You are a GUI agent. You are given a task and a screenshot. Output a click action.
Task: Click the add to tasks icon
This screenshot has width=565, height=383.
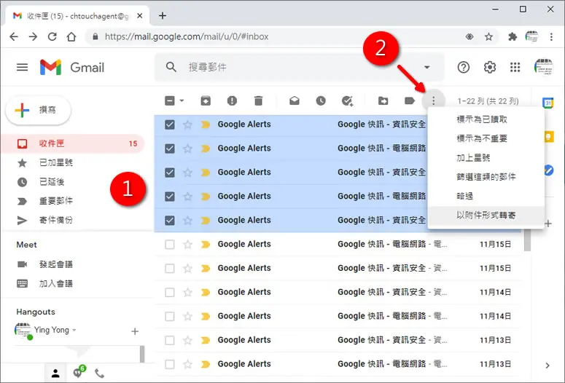point(347,100)
